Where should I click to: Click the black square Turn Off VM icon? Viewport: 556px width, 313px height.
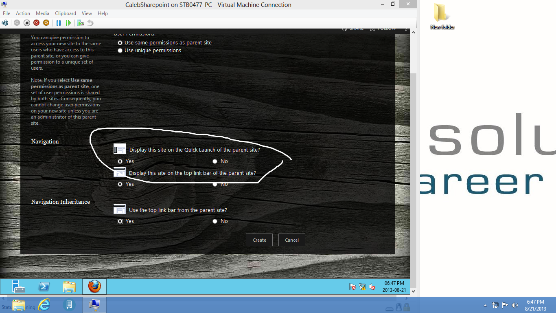[x=26, y=23]
